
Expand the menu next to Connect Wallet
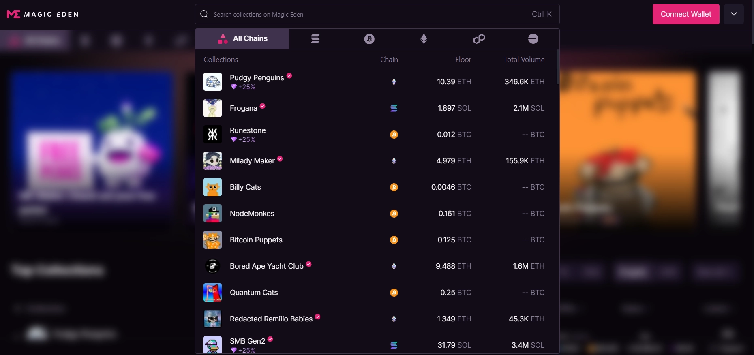coord(734,14)
